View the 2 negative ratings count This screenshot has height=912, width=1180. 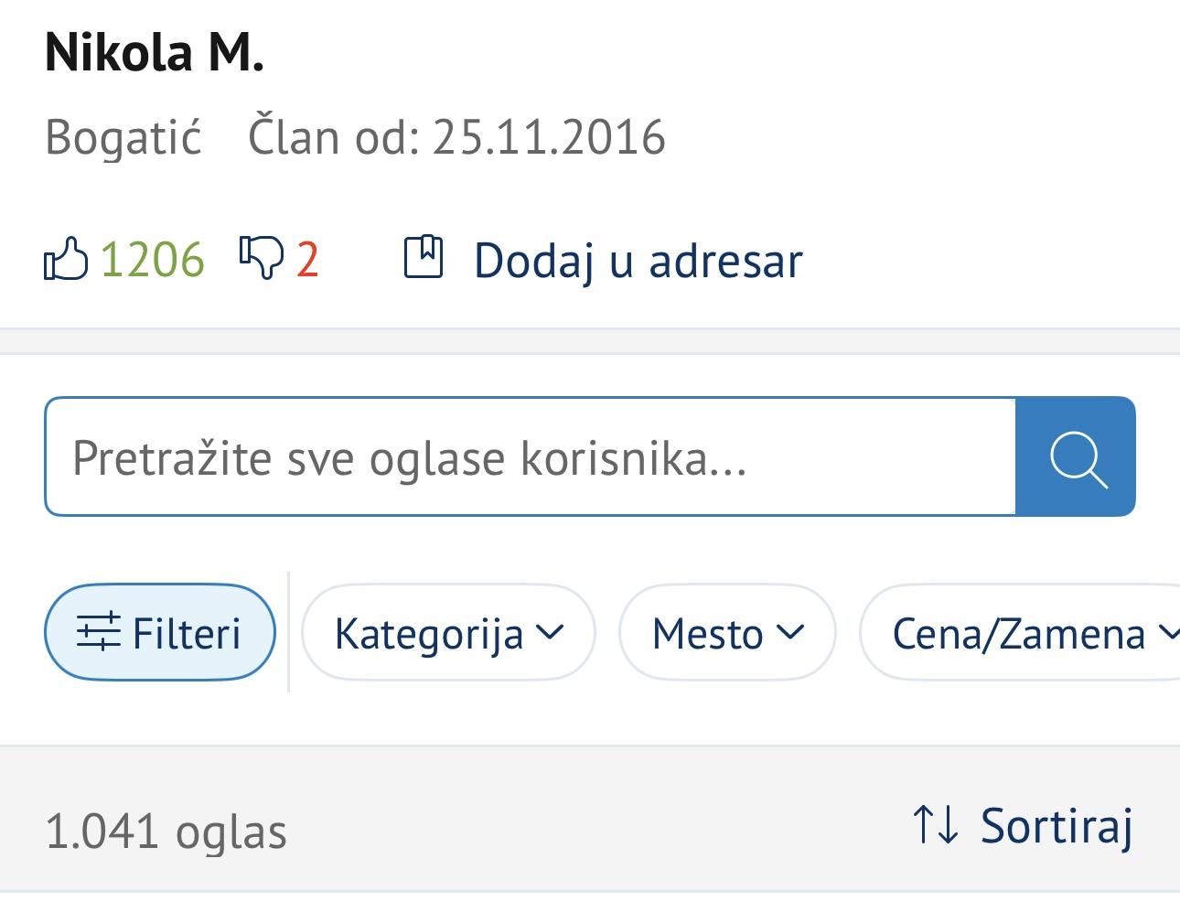point(307,260)
